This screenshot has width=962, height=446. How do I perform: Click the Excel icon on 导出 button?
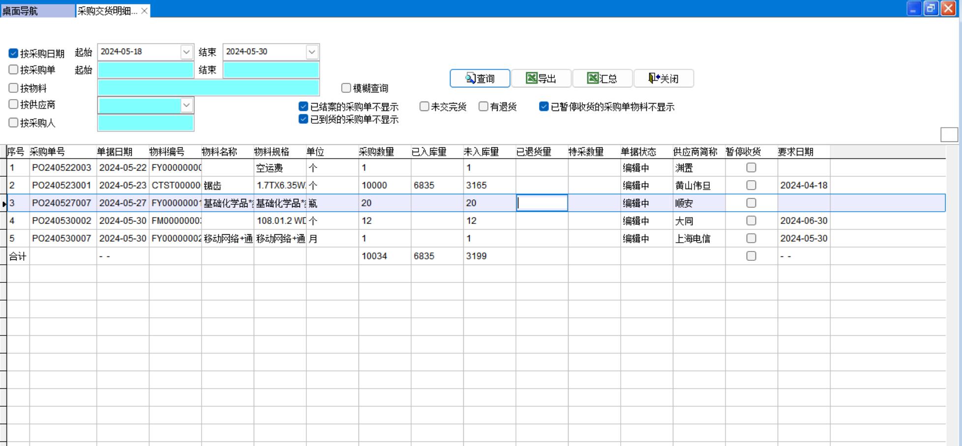[531, 79]
